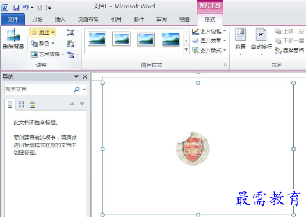Open Customize Quick Access Toolbar dropdown

49,8
